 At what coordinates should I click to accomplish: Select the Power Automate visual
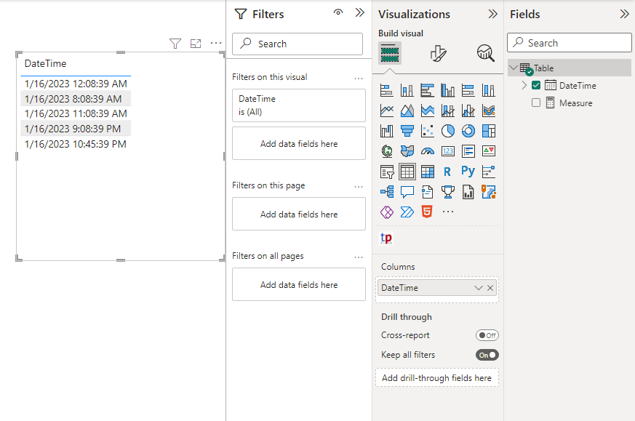coord(407,212)
